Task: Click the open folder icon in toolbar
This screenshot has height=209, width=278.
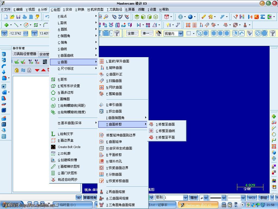Action: pos(12,17)
